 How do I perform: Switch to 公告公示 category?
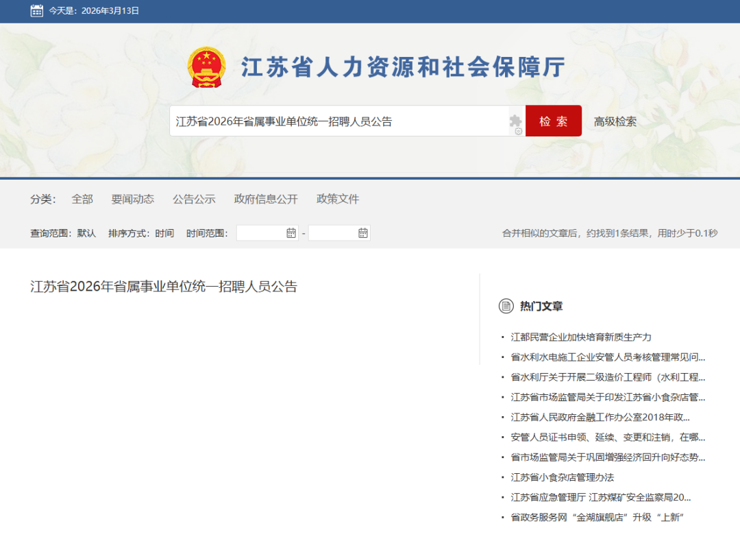pyautogui.click(x=194, y=199)
